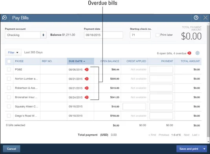Select the Brosnahan Insur... payee name
The width and height of the screenshot is (210, 154).
26,97
